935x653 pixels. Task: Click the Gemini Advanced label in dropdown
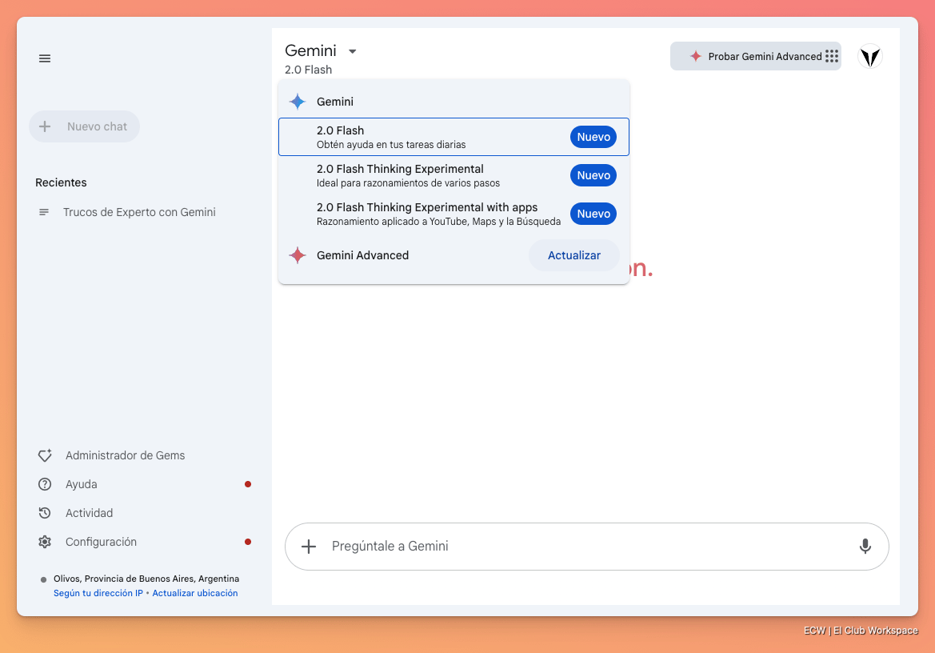362,255
